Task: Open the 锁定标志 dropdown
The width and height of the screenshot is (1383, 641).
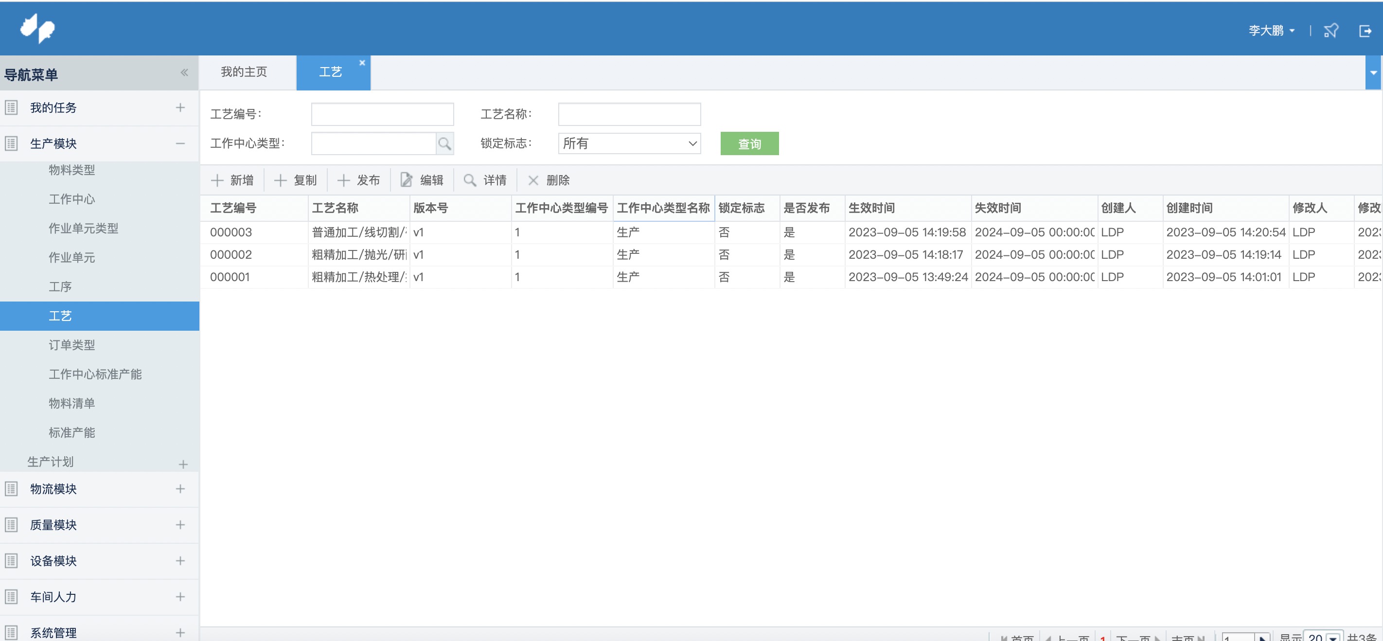Action: point(629,143)
